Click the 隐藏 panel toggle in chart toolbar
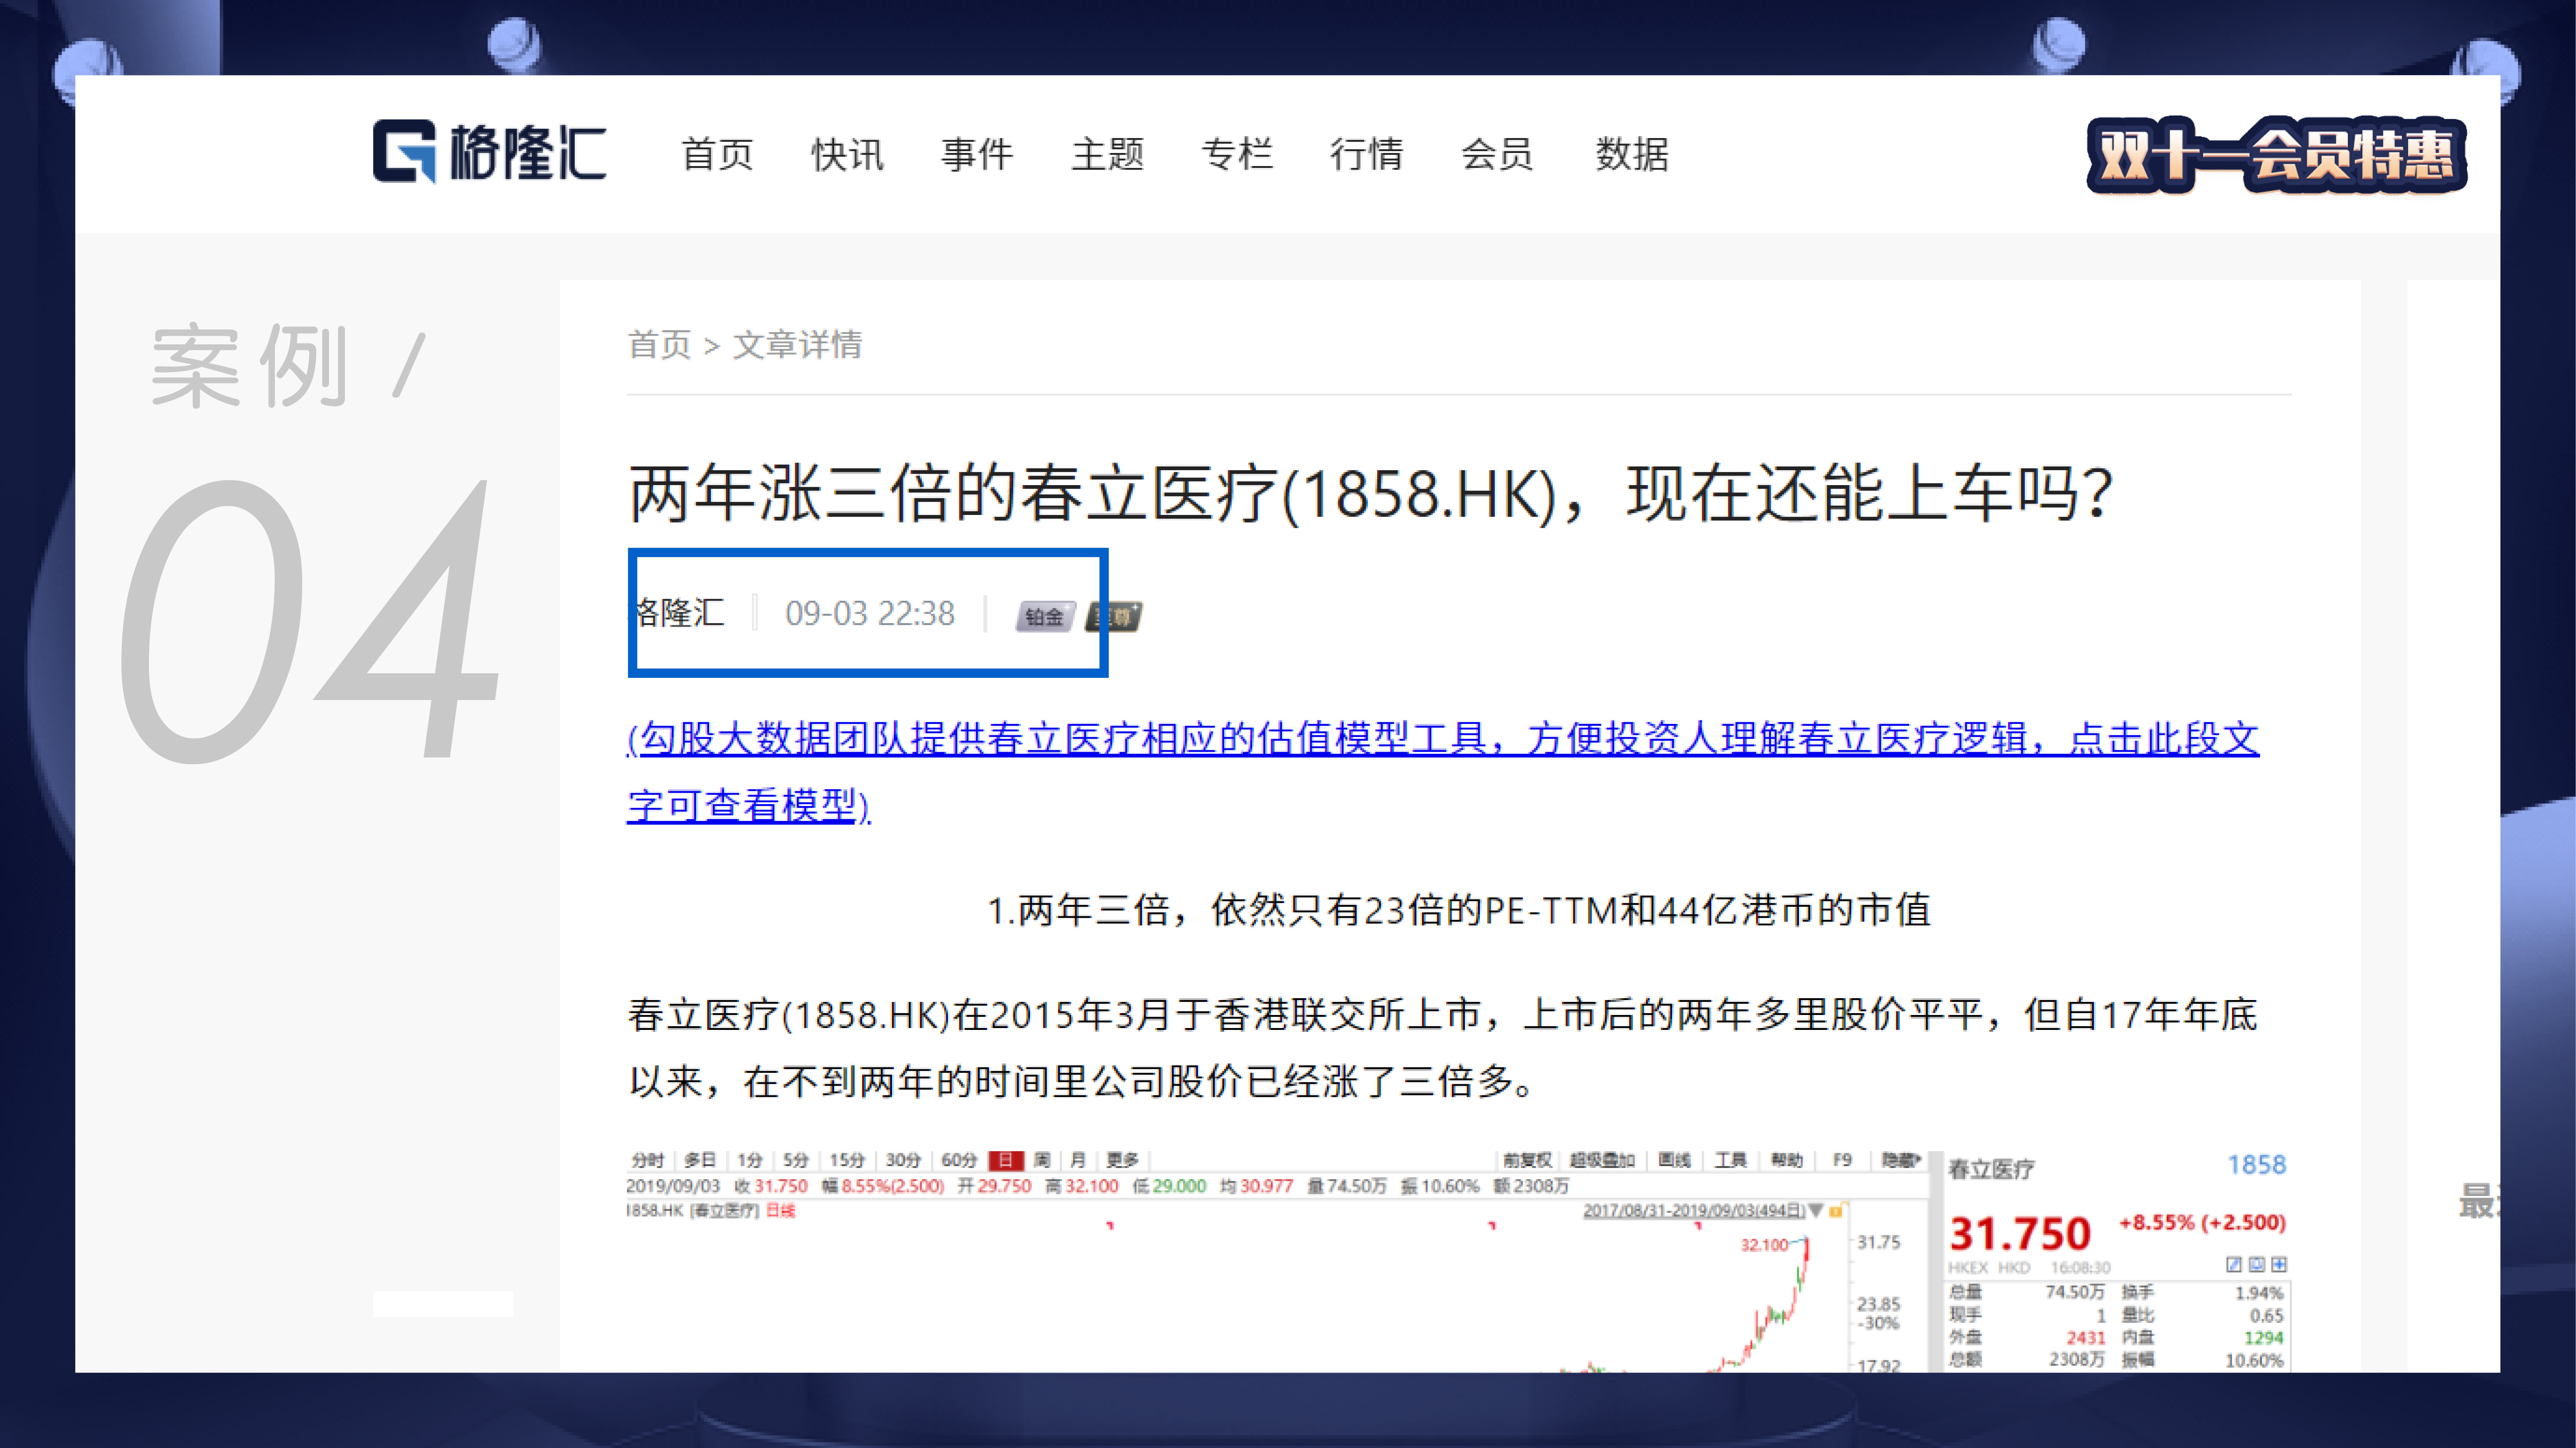Viewport: 2576px width, 1448px height. (1901, 1160)
